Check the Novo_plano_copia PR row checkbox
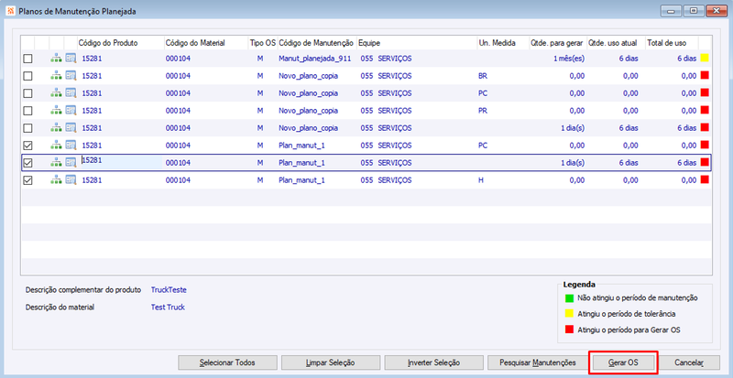 coord(28,111)
